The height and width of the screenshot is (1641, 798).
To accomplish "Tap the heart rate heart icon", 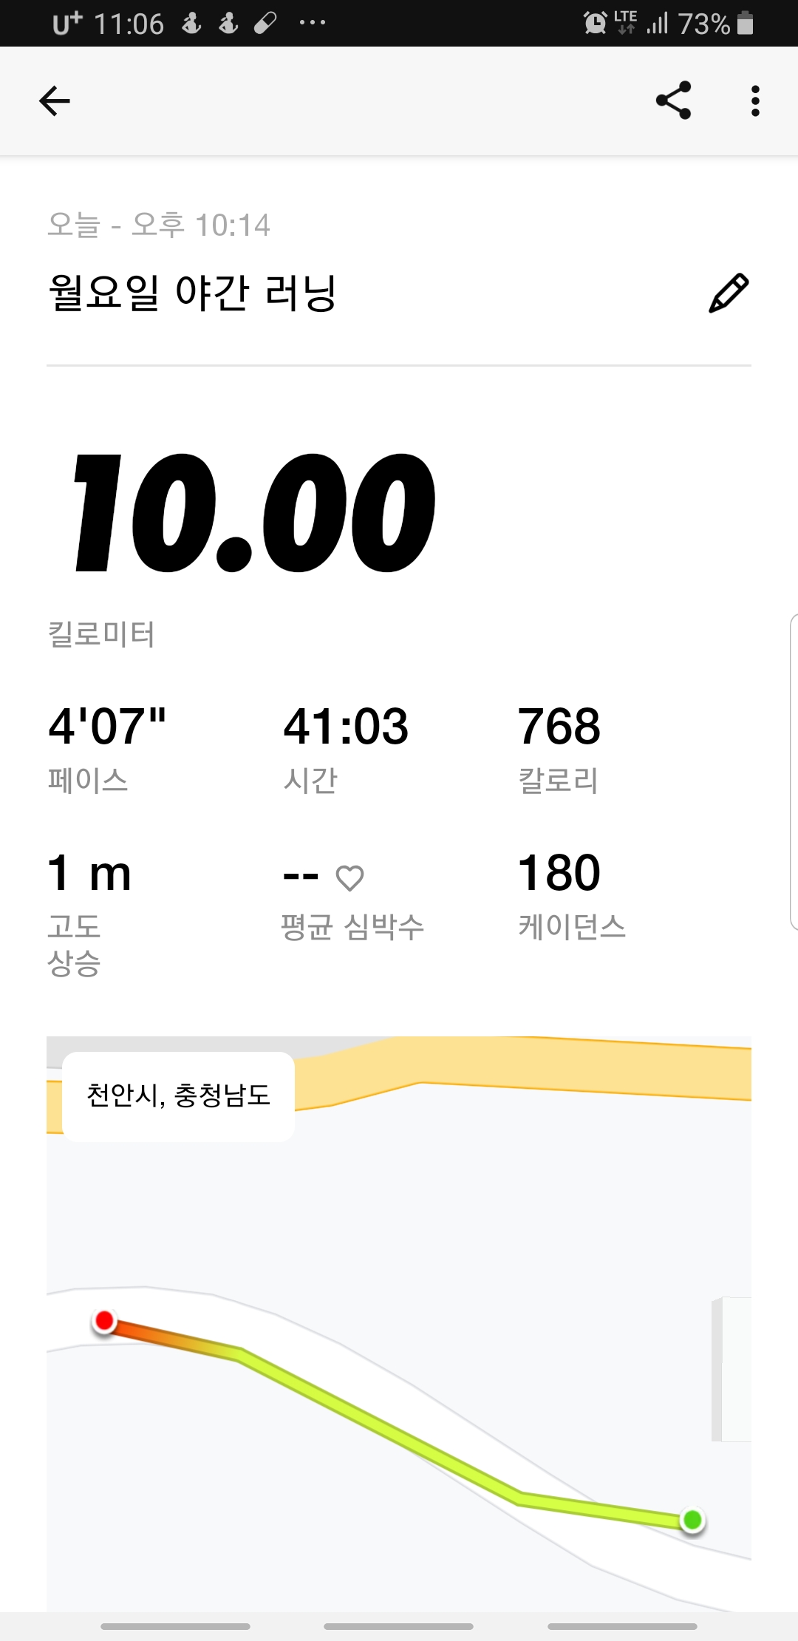I will (x=349, y=877).
